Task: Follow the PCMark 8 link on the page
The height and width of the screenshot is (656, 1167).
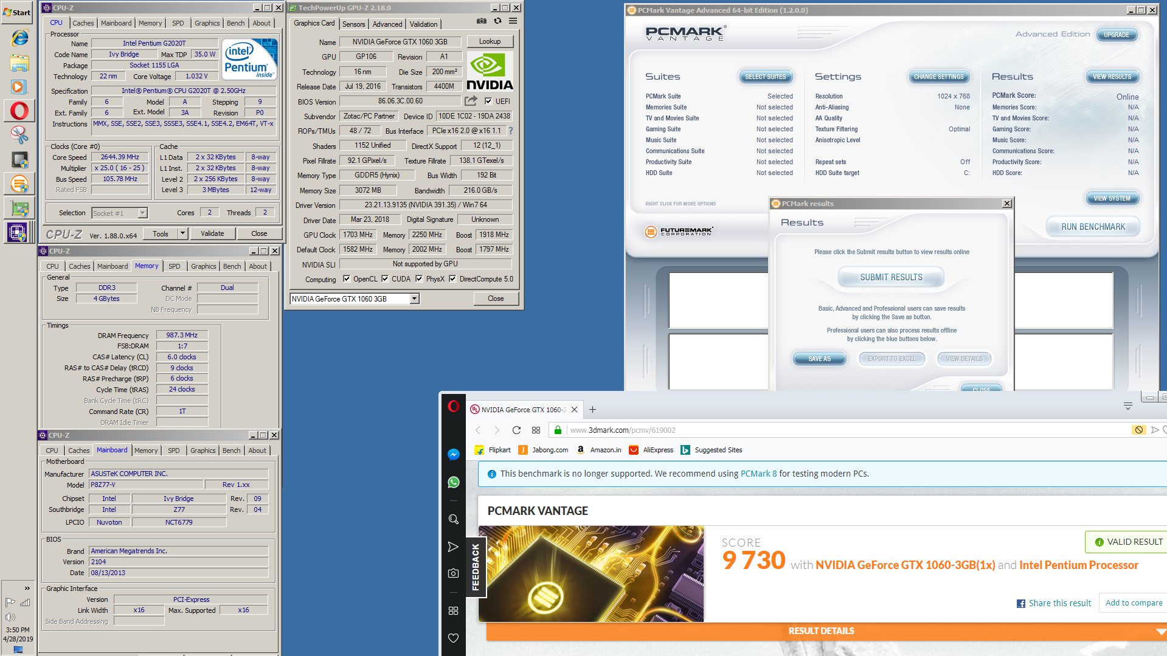Action: 759,474
